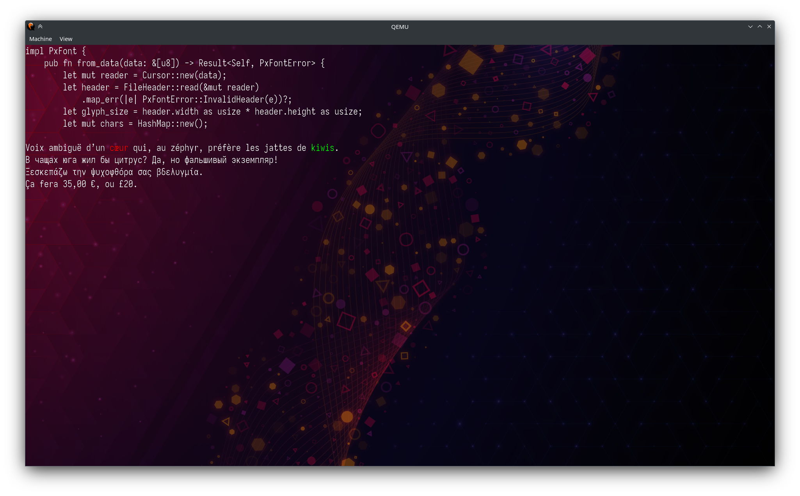Image resolution: width=800 pixels, height=496 pixels.
Task: Click "HashMap::new();" in the code
Action: (x=172, y=124)
